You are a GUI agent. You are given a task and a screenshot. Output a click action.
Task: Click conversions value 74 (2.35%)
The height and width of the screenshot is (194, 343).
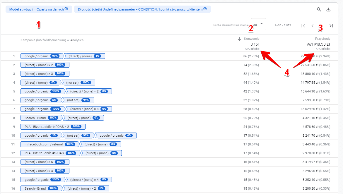tap(251, 65)
